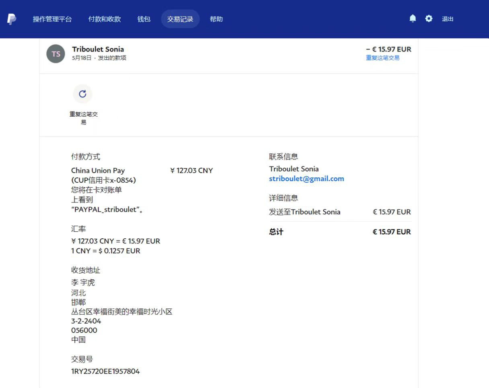
Task: Open account settings via the gear icon
Action: point(429,19)
